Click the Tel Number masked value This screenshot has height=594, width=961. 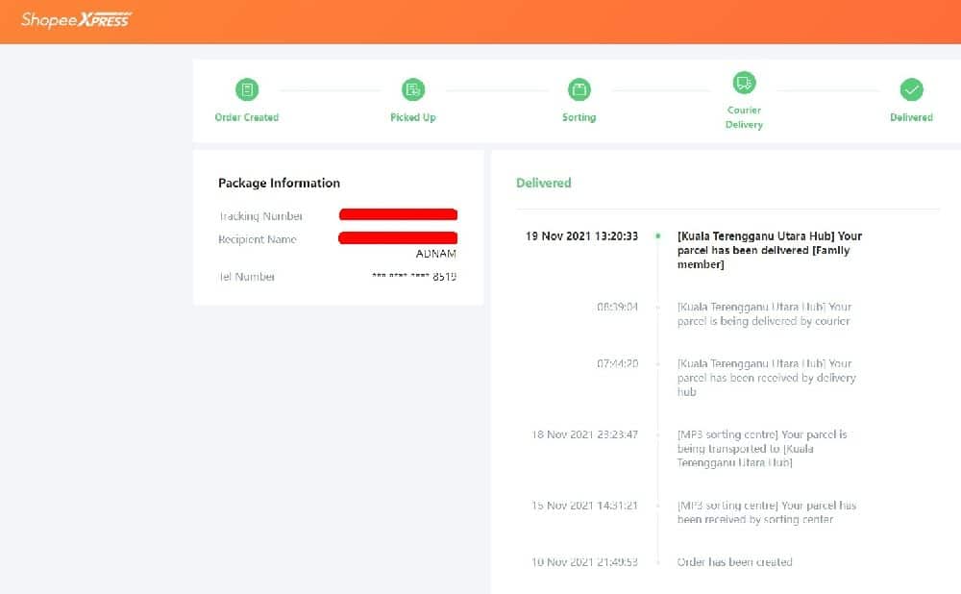point(414,277)
